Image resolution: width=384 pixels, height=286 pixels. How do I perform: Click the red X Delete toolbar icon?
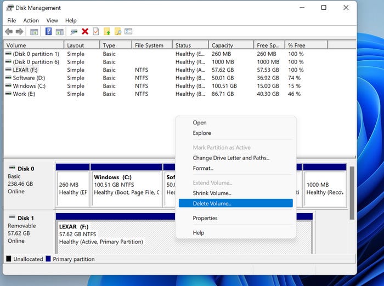coord(85,31)
